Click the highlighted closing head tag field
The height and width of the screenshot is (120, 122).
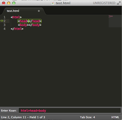35,21
